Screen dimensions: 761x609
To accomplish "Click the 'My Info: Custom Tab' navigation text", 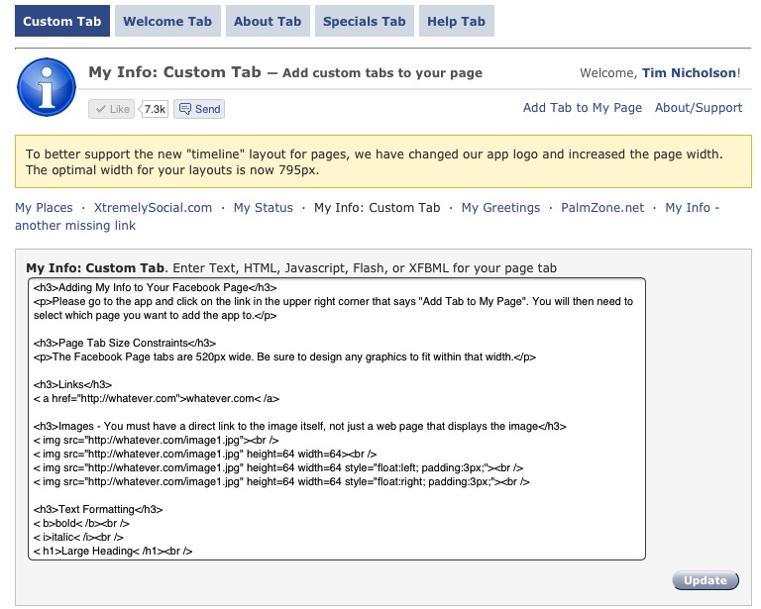I will pos(378,208).
